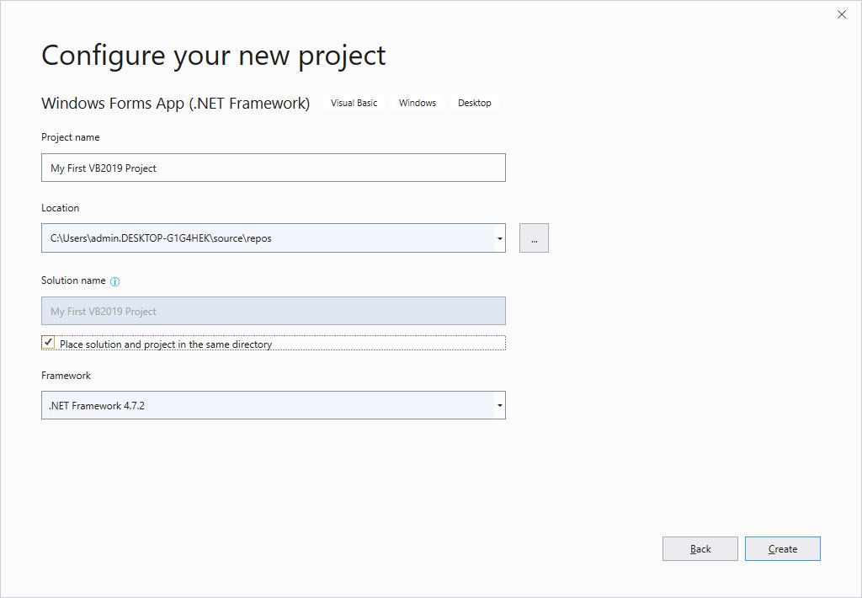This screenshot has height=598, width=862.
Task: Open the Location dropdown arrow
Action: (x=500, y=238)
